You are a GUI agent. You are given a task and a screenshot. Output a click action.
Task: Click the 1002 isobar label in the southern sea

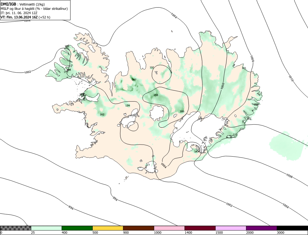229,205
